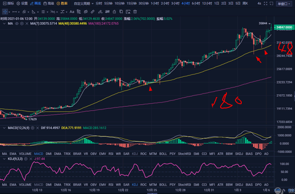
Task: Close the KDJ(9,3,3) panel with X
Action: [31, 159]
